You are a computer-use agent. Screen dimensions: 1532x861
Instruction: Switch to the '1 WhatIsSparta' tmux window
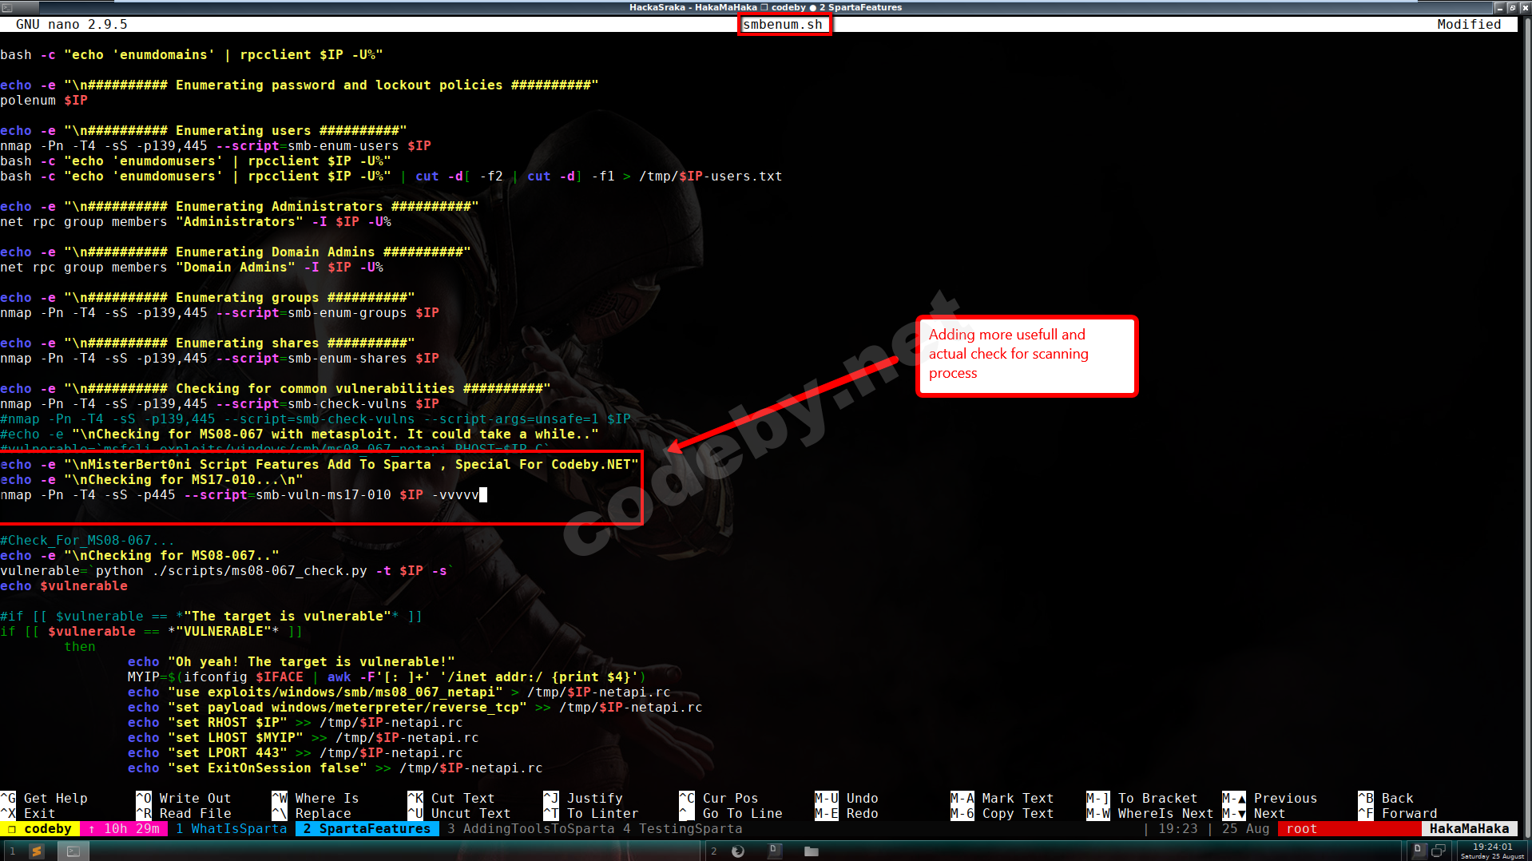coord(231,828)
